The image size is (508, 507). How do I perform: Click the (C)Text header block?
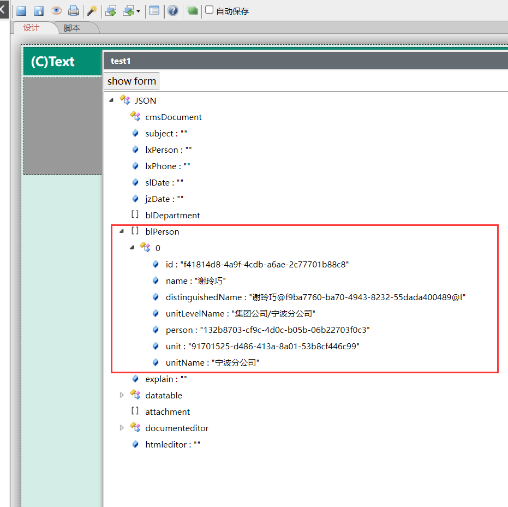tap(52, 62)
